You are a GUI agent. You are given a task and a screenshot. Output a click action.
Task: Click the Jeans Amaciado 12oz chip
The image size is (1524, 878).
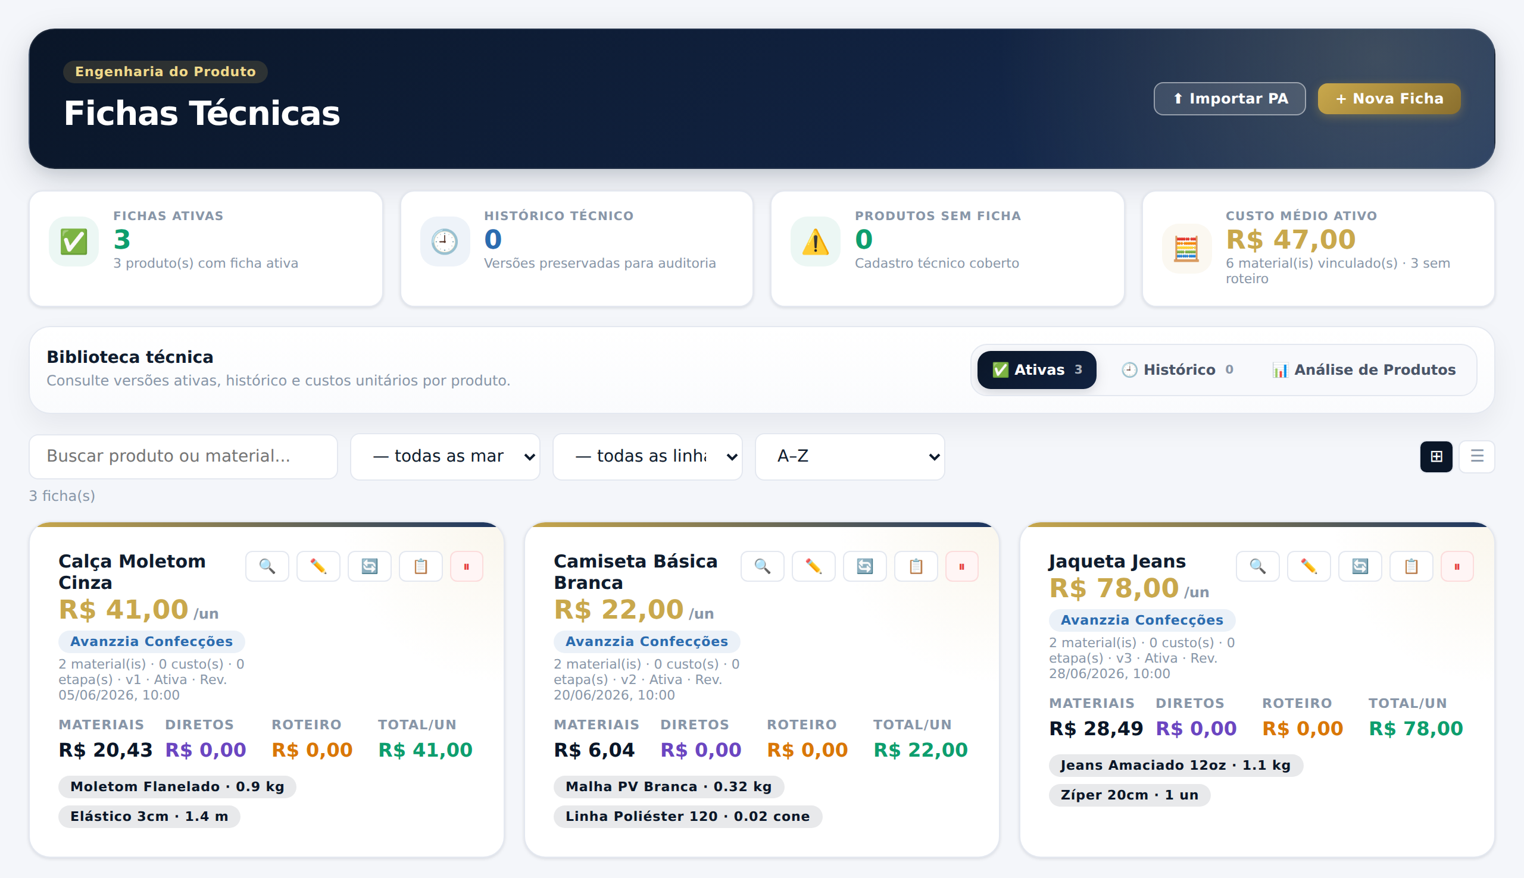(1175, 764)
